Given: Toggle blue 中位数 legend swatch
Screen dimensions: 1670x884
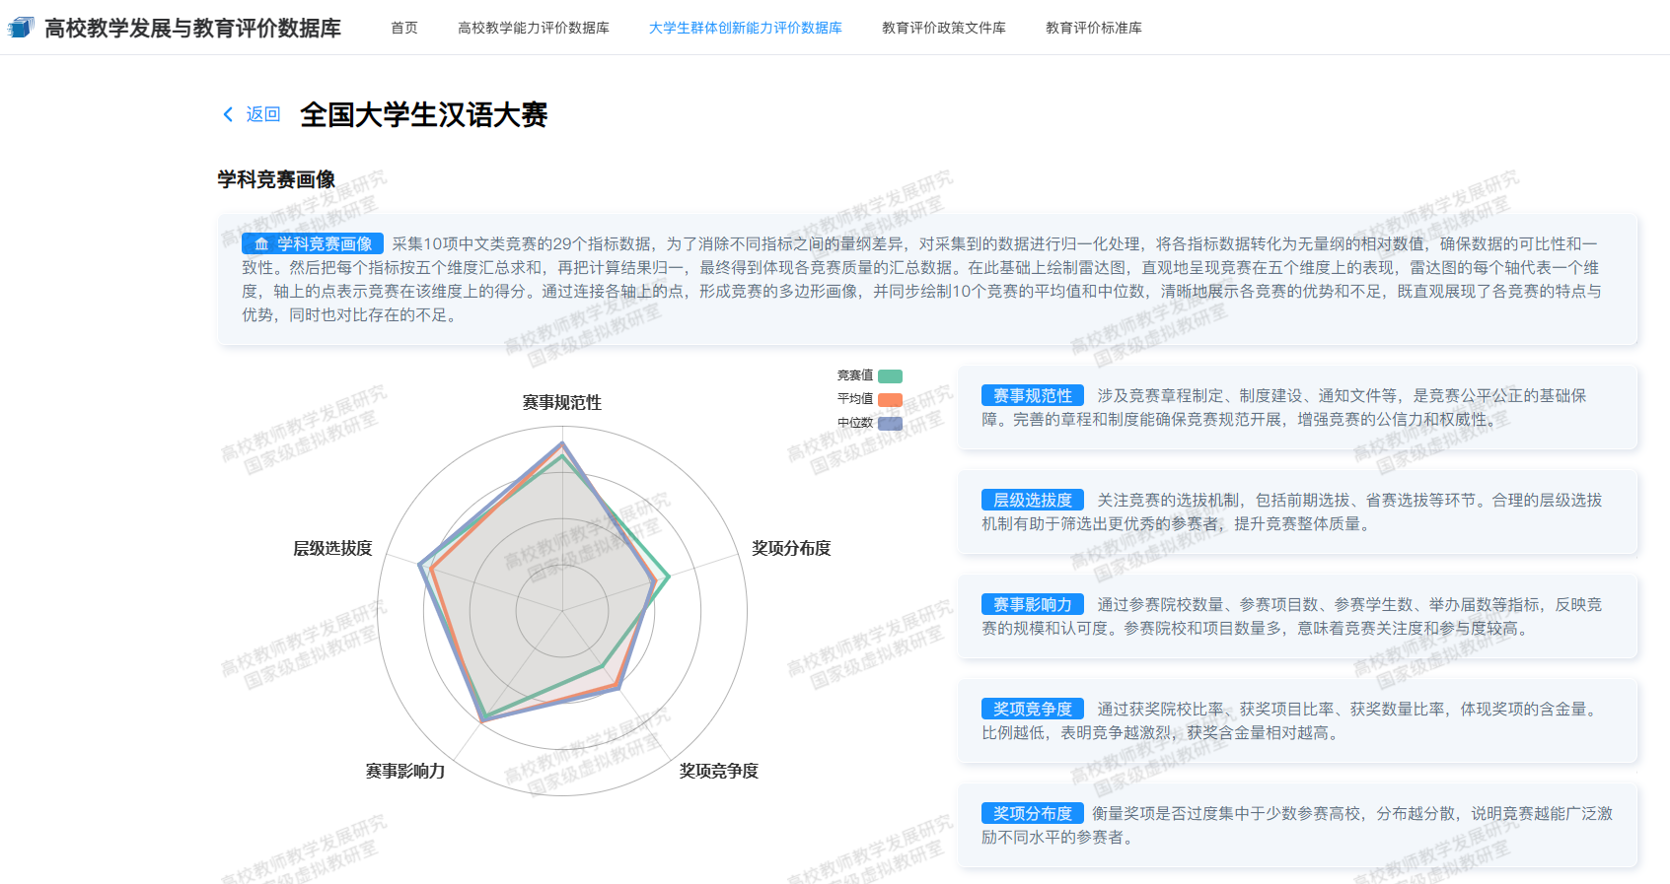Looking at the screenshot, I should 890,423.
